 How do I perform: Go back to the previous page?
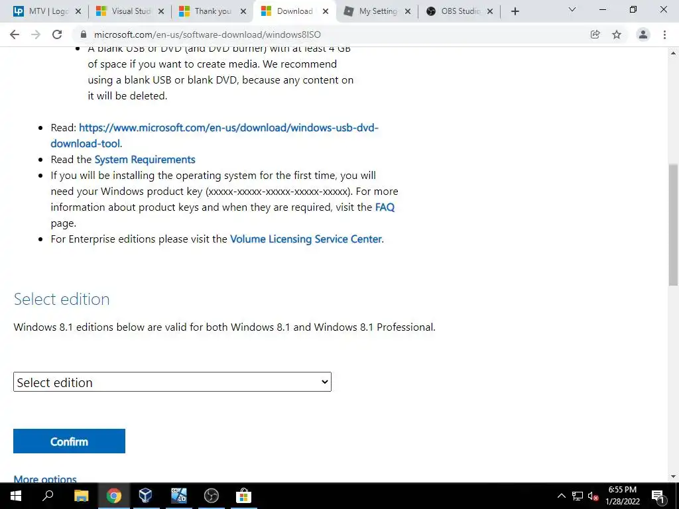pyautogui.click(x=15, y=34)
